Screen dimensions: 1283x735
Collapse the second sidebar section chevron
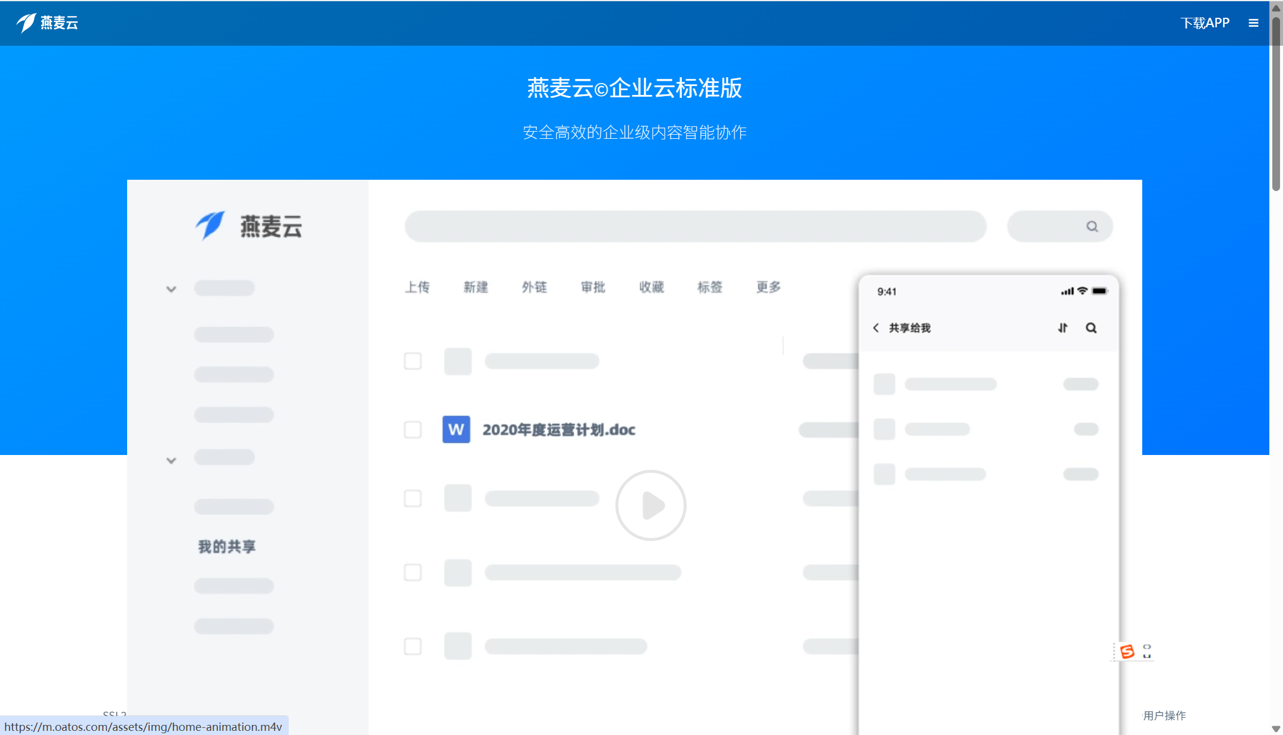coord(171,460)
